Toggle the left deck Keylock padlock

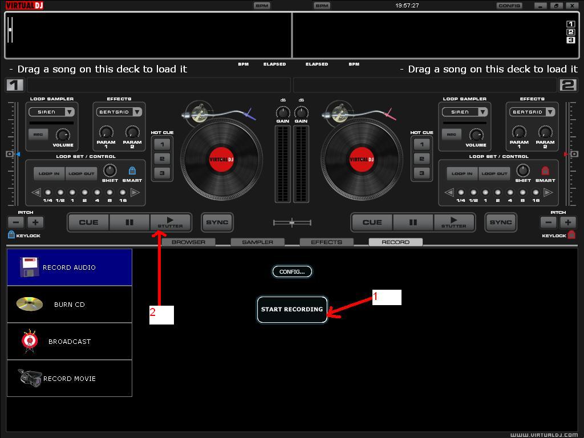click(x=11, y=234)
